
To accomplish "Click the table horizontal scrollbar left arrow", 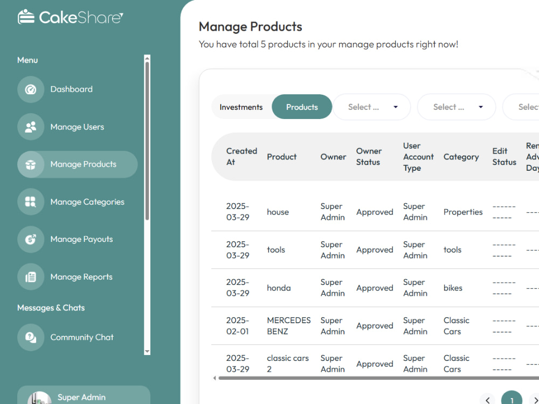I will [x=215, y=378].
